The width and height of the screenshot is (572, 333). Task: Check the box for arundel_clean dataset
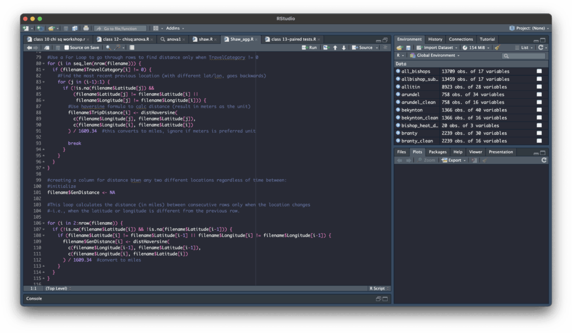[539, 103]
